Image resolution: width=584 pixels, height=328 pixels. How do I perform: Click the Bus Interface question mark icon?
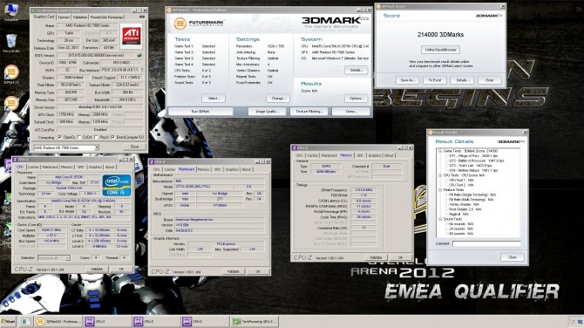pos(142,70)
